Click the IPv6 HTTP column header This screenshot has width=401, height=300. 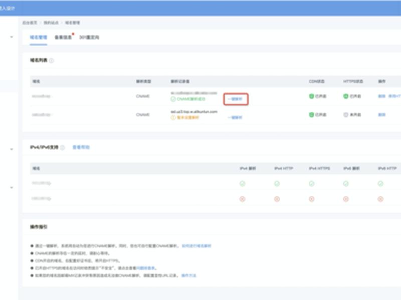pos(387,168)
